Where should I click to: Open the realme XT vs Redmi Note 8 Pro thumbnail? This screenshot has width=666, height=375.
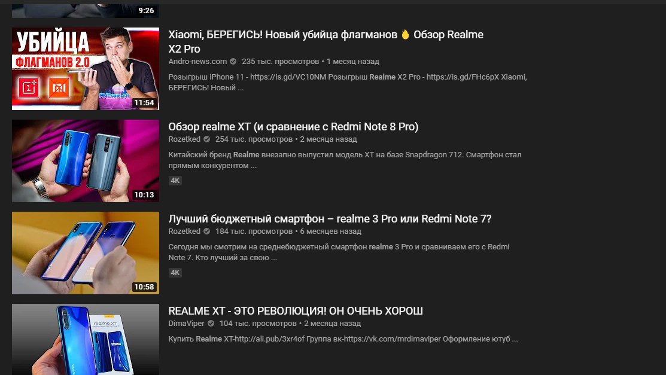[x=86, y=161]
